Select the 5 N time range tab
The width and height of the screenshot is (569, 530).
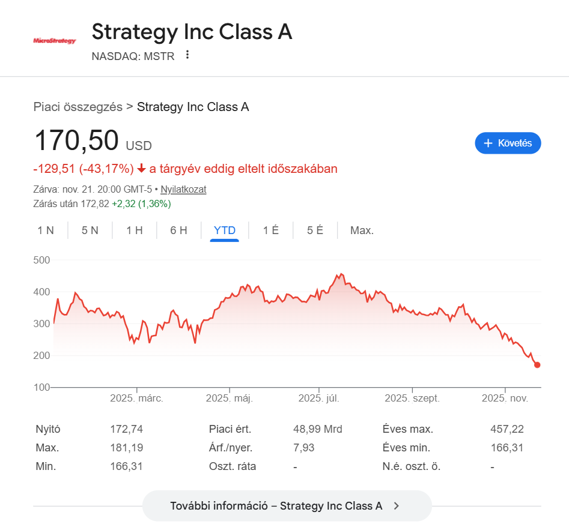coord(90,230)
